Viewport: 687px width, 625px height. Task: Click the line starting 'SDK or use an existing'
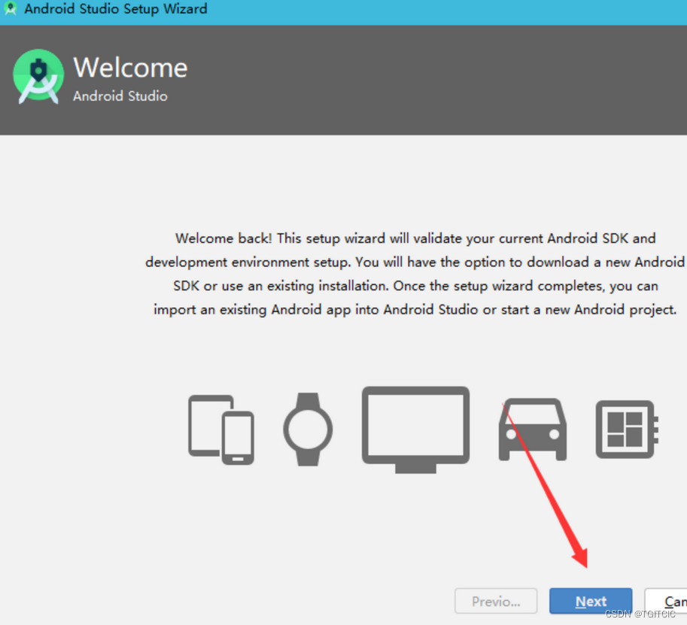pos(415,286)
